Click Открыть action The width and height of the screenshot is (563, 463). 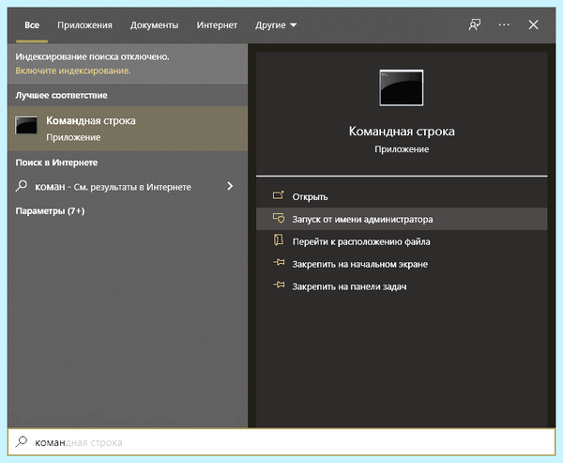[x=402, y=196]
